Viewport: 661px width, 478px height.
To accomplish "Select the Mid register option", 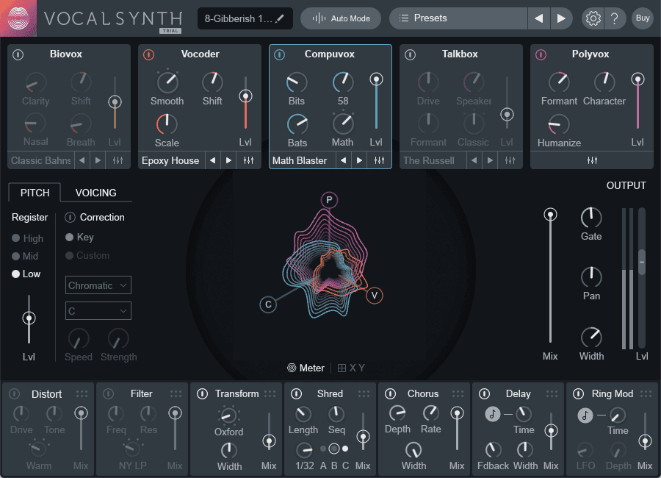I will (x=25, y=256).
